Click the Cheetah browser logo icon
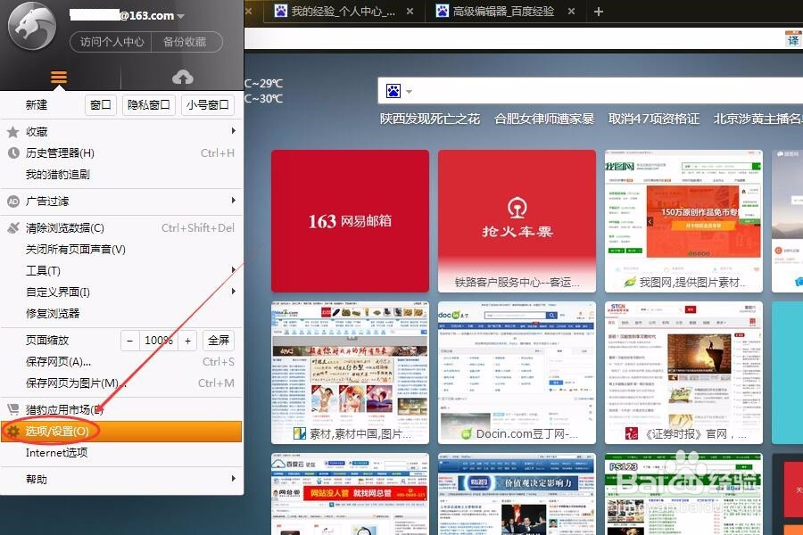Image resolution: width=803 pixels, height=535 pixels. pos(31,27)
